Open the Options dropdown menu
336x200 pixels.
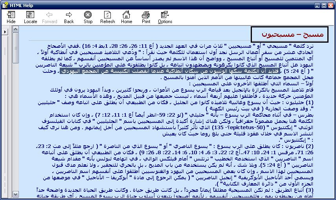click(165, 17)
